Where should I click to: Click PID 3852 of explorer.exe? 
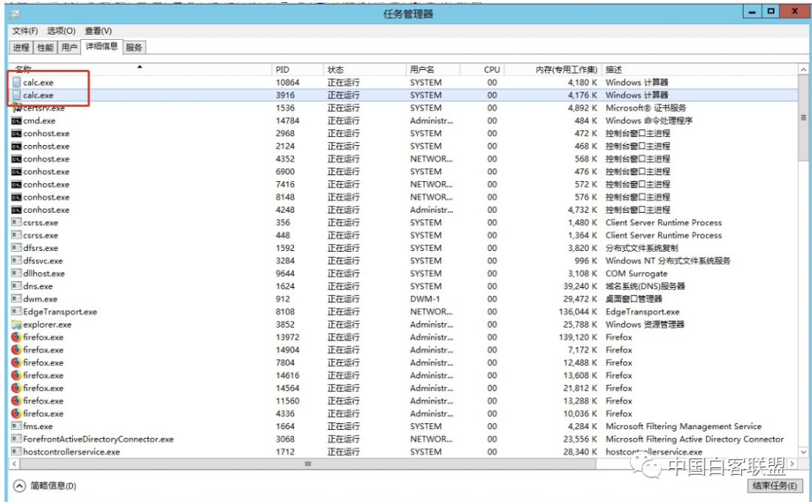286,325
